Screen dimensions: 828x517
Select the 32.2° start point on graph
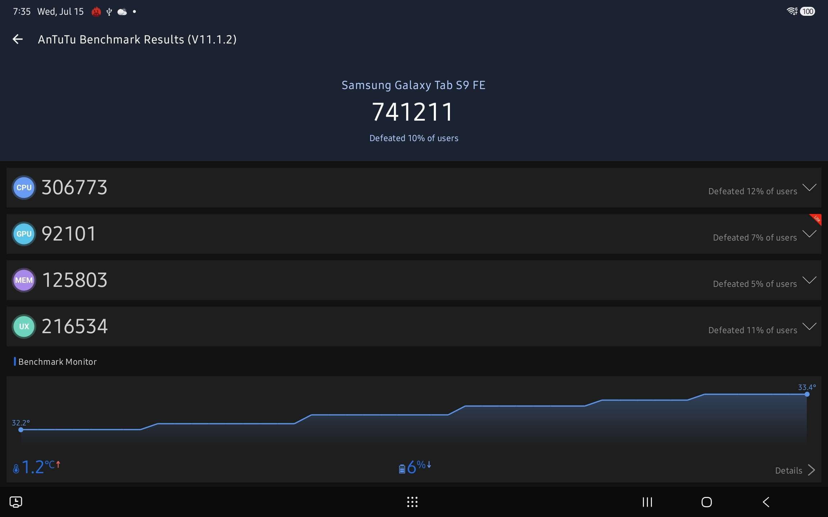(x=21, y=429)
